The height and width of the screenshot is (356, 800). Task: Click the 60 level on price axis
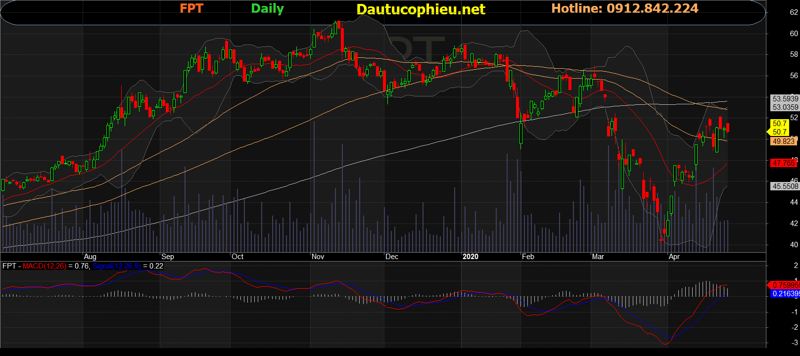pos(794,34)
